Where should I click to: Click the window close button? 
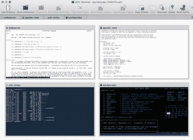pos(2,2)
